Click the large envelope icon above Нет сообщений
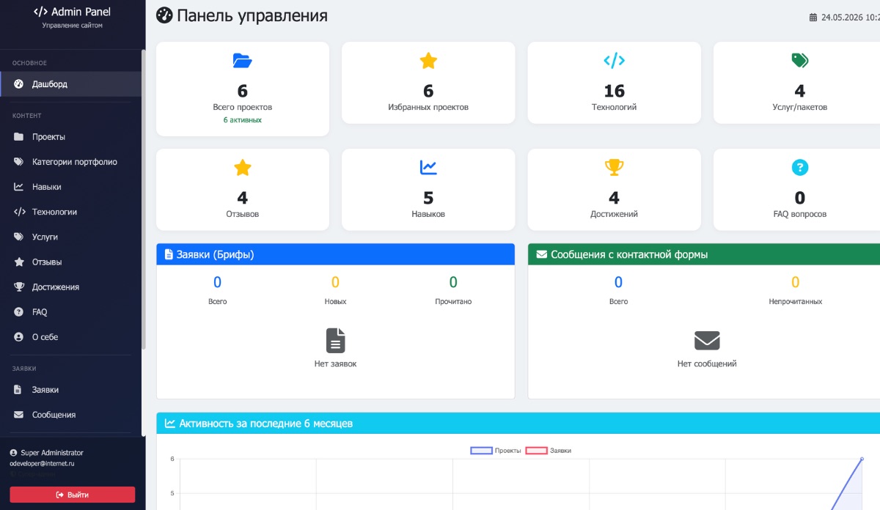 [707, 341]
